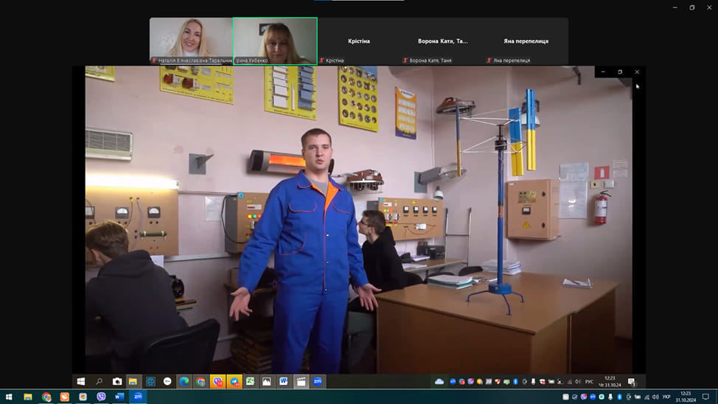Open clock showing Чт 31.10.24 in shared tray
This screenshot has width=718, height=404.
(610, 382)
